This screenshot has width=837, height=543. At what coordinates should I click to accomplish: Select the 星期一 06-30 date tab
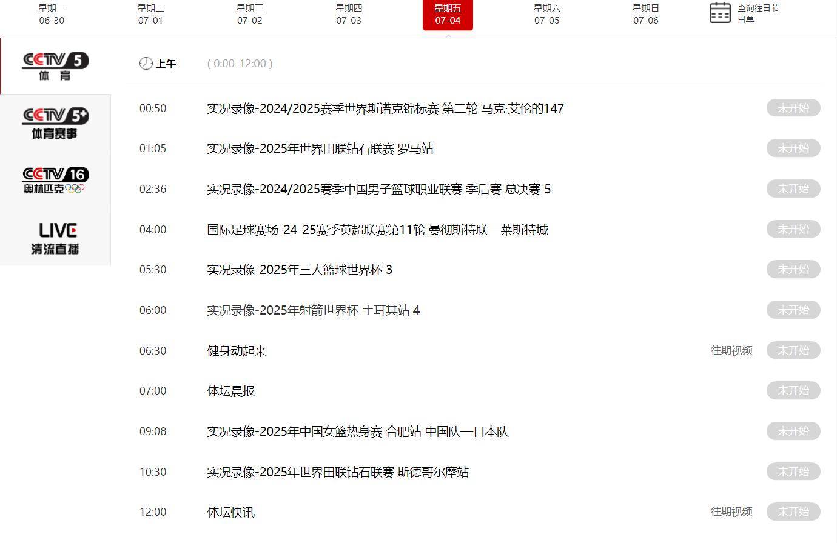(52, 14)
